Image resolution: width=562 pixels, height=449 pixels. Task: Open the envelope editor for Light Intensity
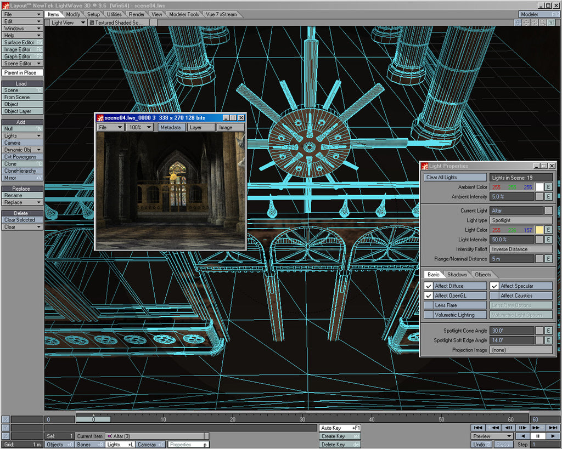(x=548, y=239)
